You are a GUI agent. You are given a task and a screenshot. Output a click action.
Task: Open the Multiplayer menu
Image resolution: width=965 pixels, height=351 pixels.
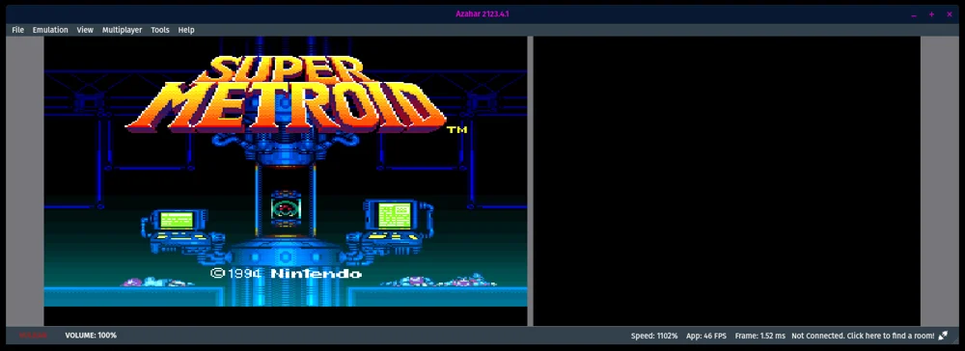point(122,30)
